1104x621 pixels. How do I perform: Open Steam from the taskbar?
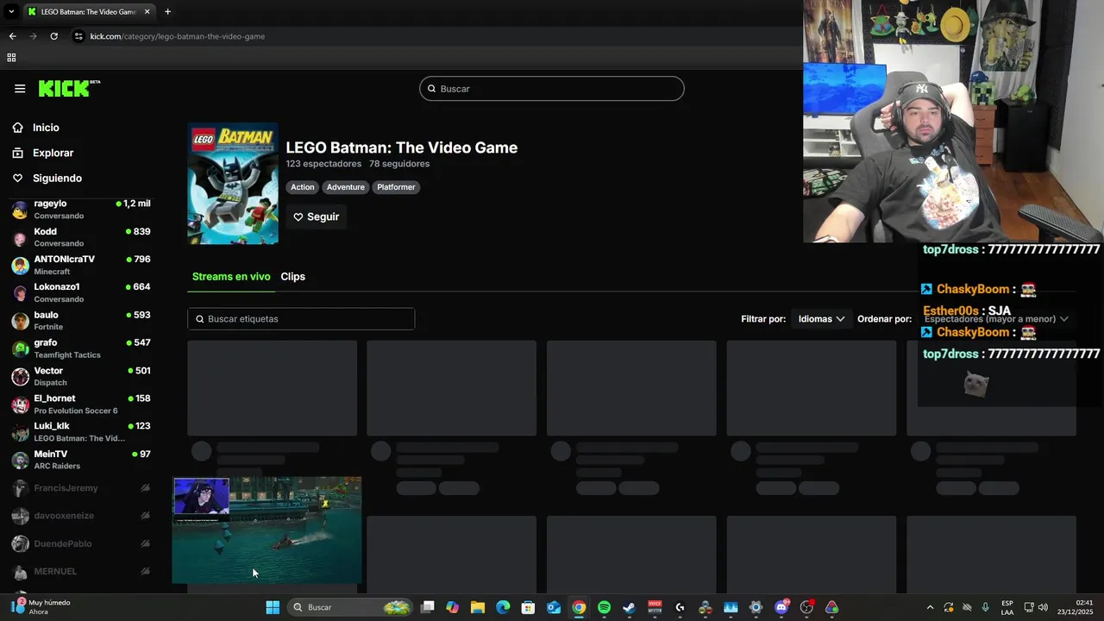pyautogui.click(x=630, y=607)
